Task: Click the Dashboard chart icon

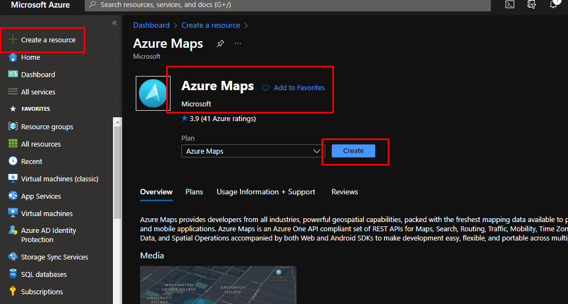Action: click(x=12, y=74)
